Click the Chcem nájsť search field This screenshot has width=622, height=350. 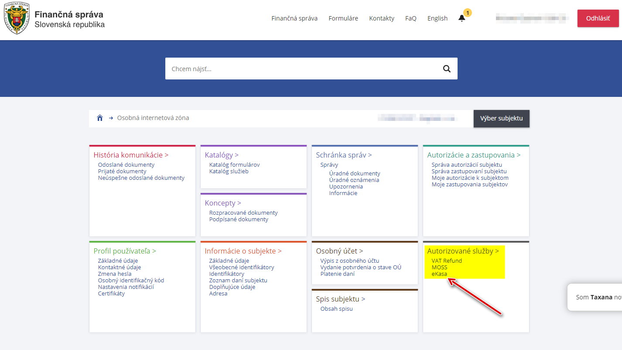[301, 69]
